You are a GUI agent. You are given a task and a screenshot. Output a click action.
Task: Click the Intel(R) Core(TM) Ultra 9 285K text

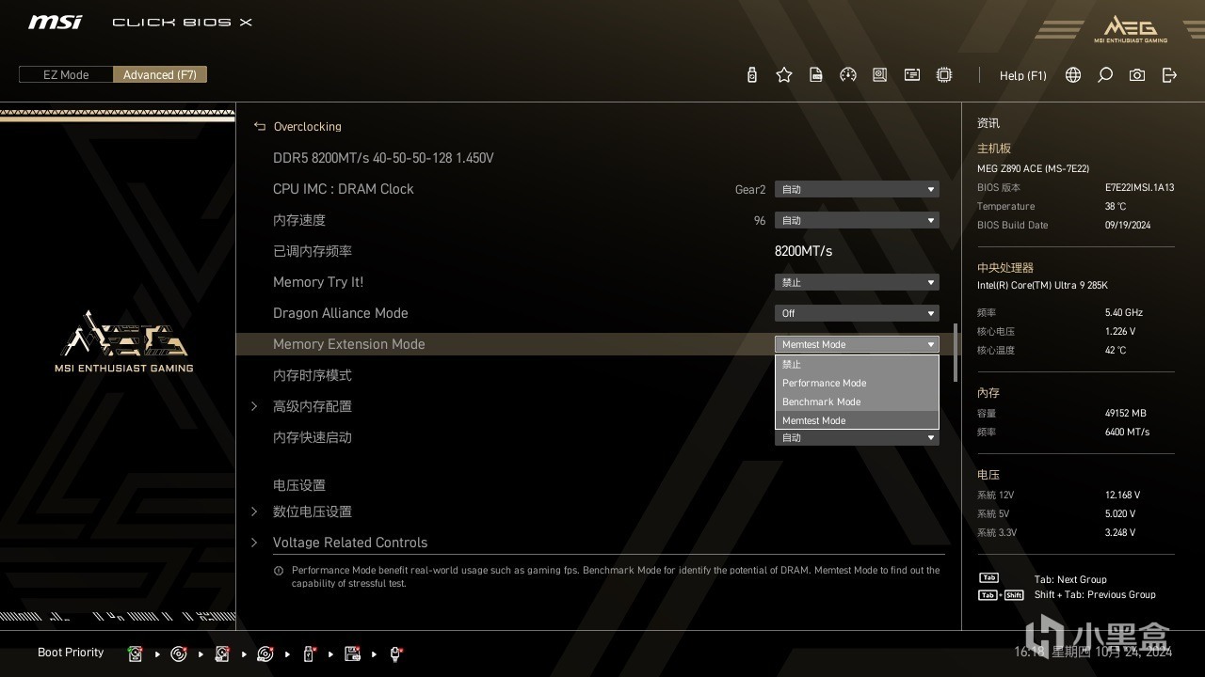point(1042,285)
